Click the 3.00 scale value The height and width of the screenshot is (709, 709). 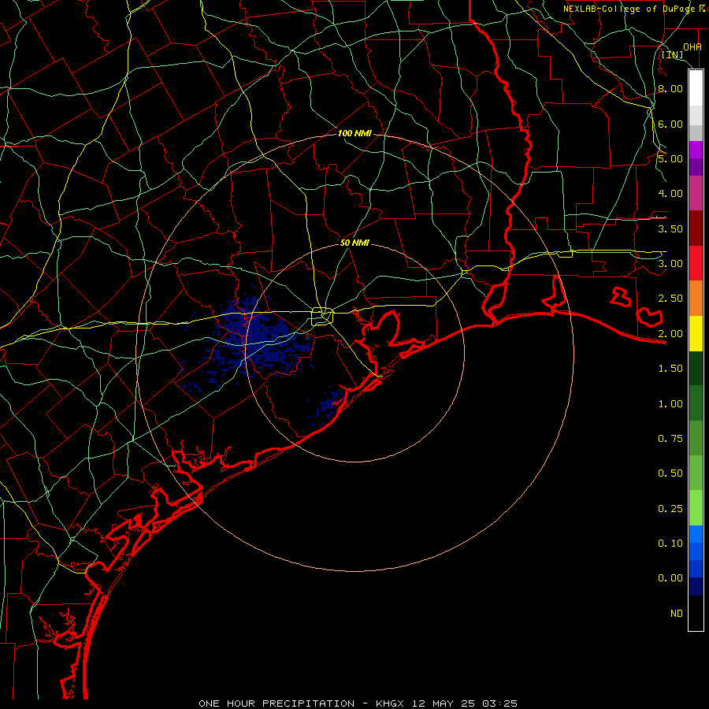pos(670,264)
